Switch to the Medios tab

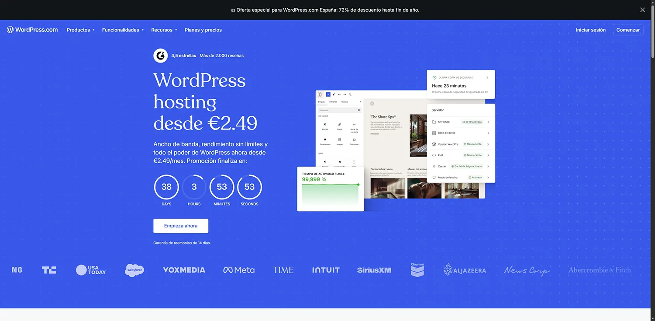pos(345,102)
